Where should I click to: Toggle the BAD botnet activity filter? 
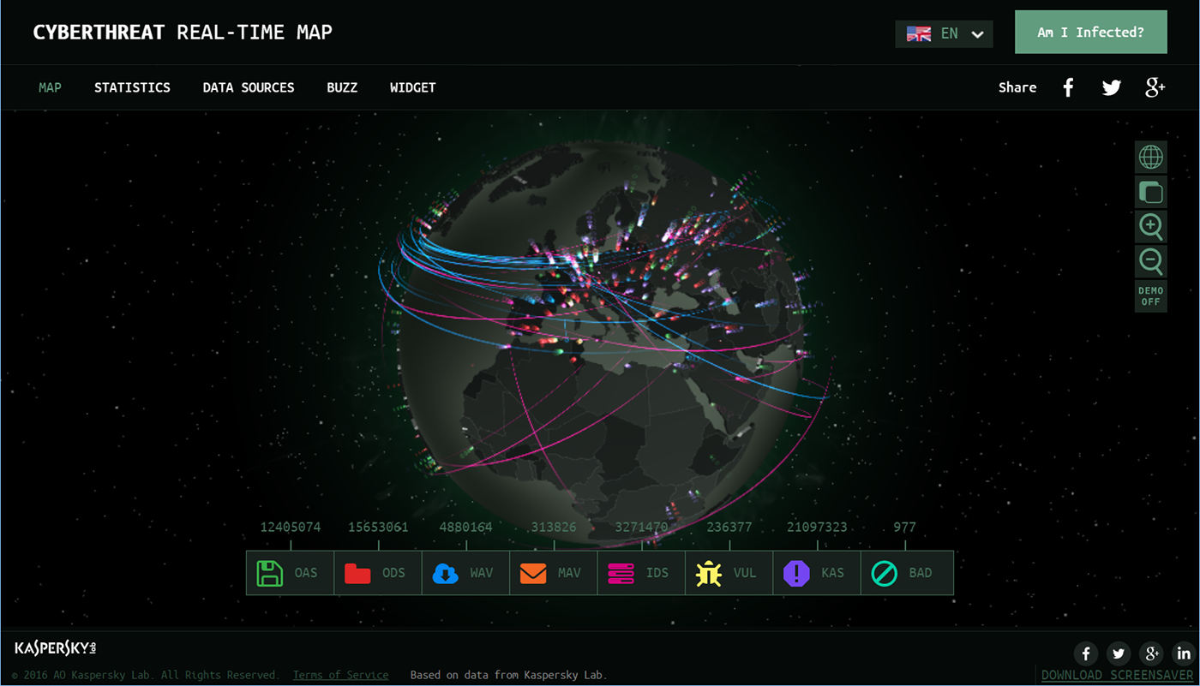tap(882, 572)
